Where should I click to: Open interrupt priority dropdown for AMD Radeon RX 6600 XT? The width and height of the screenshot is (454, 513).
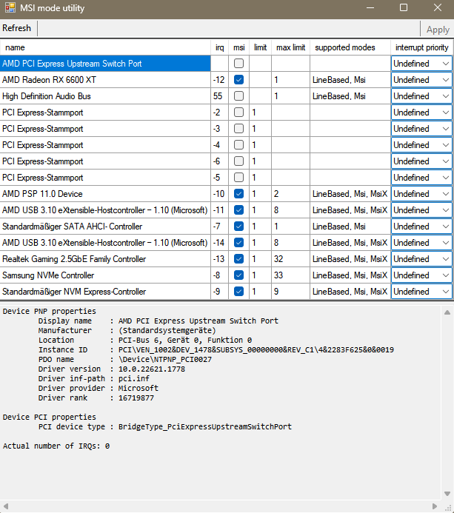[422, 80]
